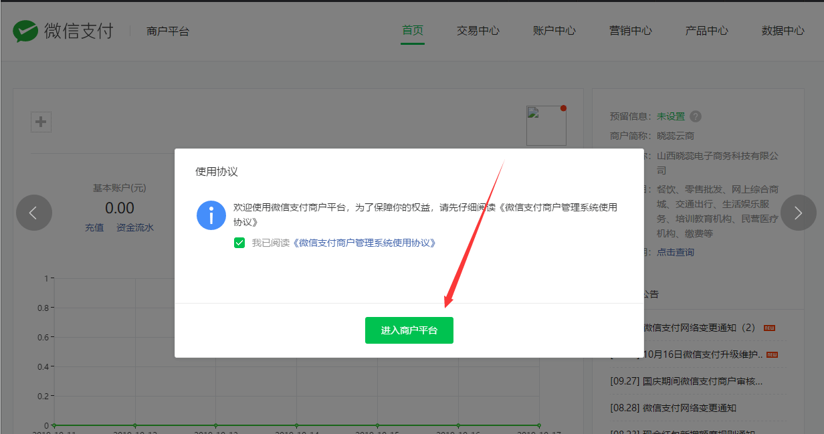Select the 首页 tab
This screenshot has height=434, width=824.
click(x=413, y=30)
